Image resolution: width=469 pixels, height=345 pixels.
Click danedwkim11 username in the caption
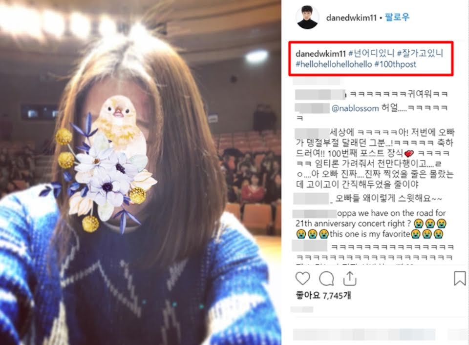pyautogui.click(x=320, y=54)
